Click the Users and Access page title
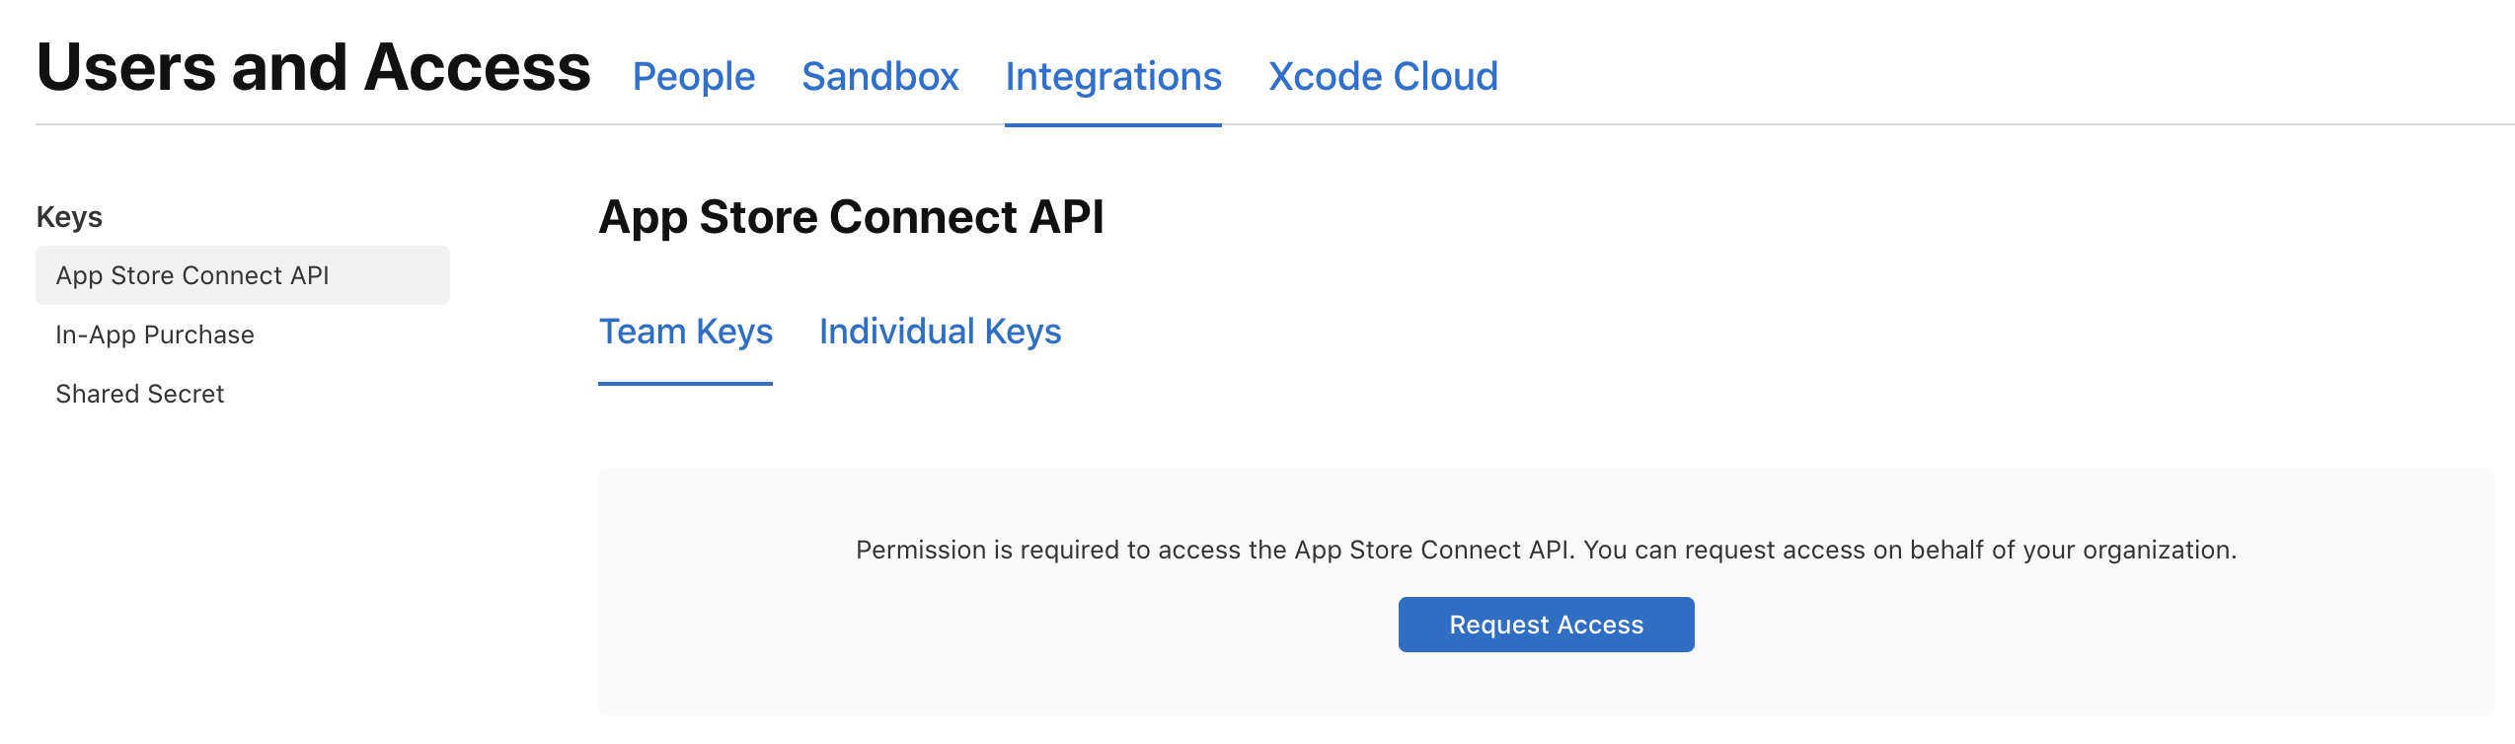 (x=313, y=67)
